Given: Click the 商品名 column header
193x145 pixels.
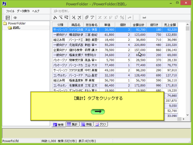Looking at the screenshot, I should point(76,25).
